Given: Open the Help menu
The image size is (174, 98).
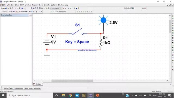Looking at the screenshot, I should point(67,5).
